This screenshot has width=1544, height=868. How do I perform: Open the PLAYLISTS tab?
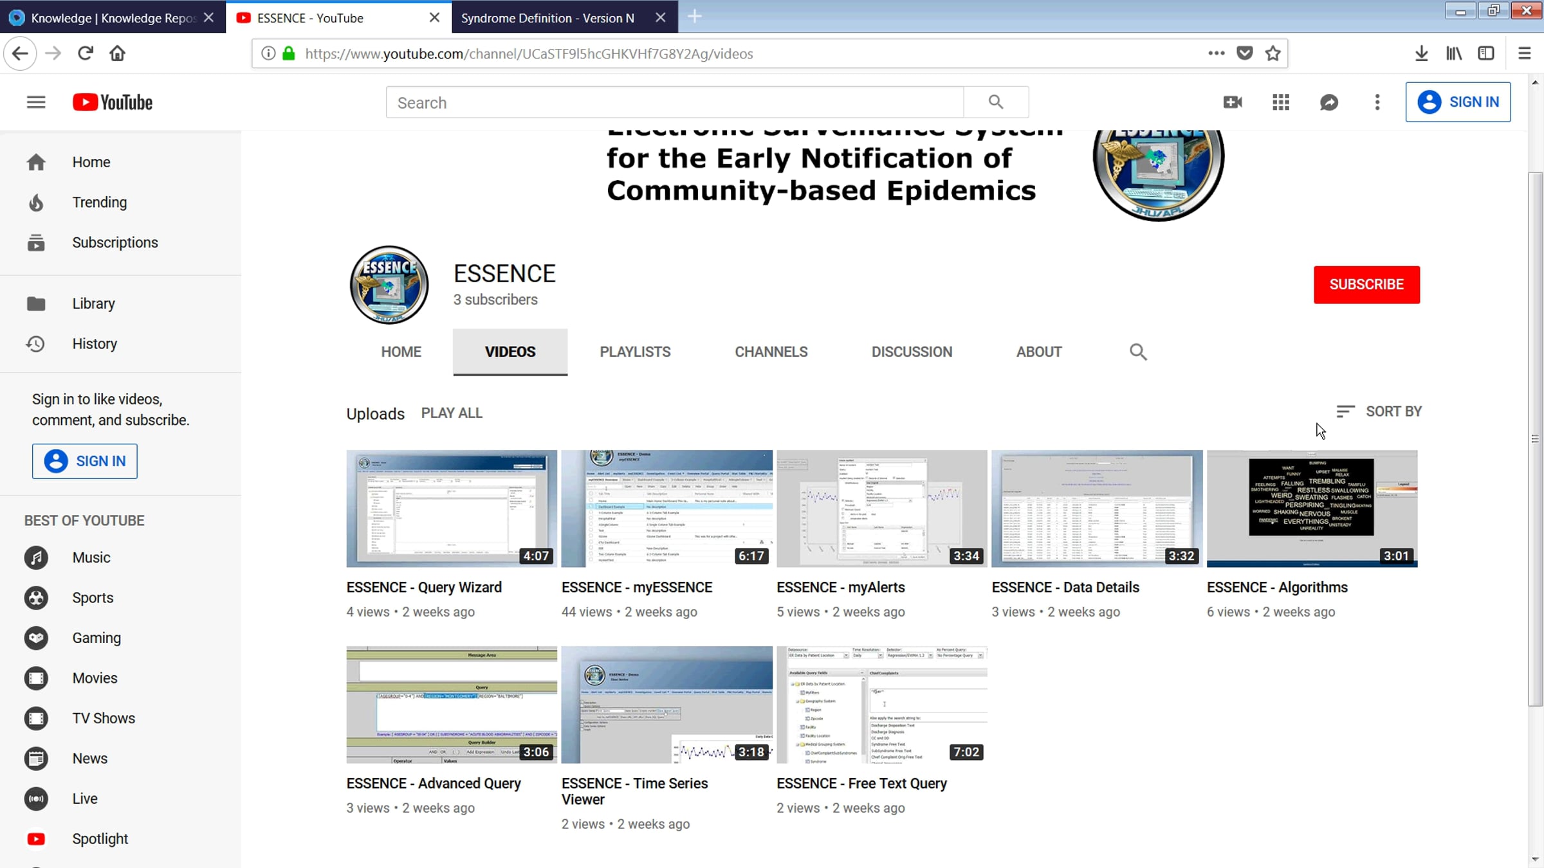pyautogui.click(x=635, y=352)
